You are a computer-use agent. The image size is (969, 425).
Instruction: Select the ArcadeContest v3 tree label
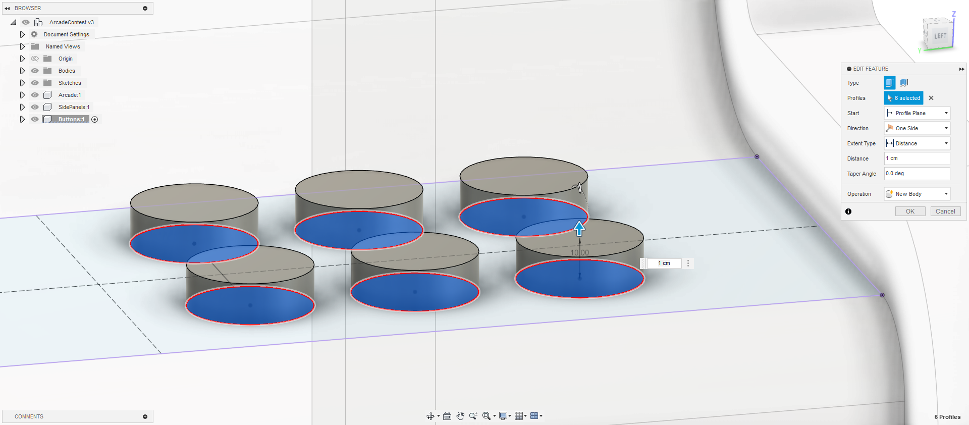[x=72, y=22]
